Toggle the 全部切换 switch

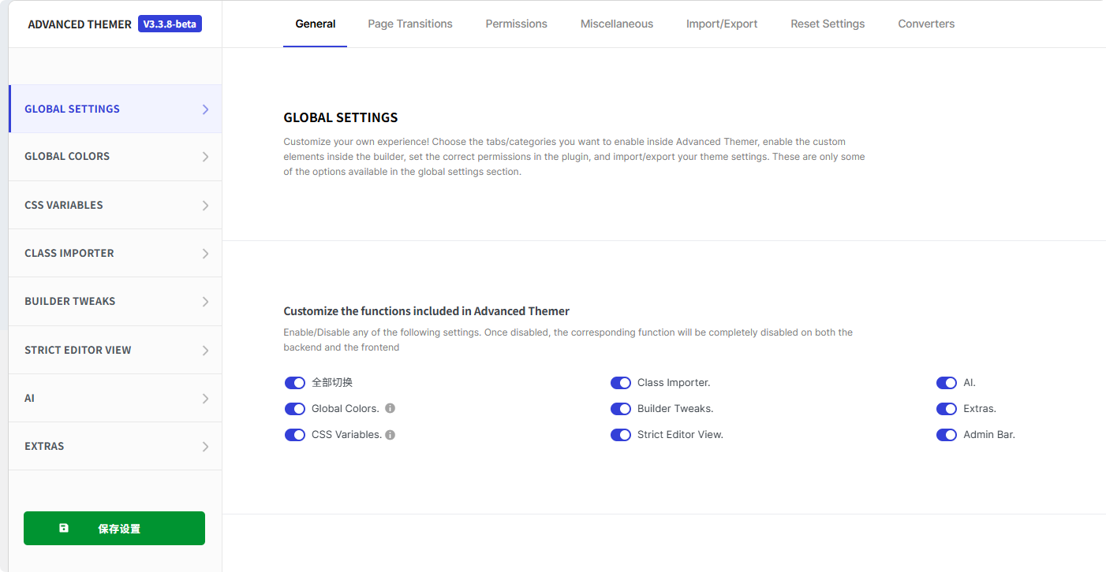click(295, 383)
